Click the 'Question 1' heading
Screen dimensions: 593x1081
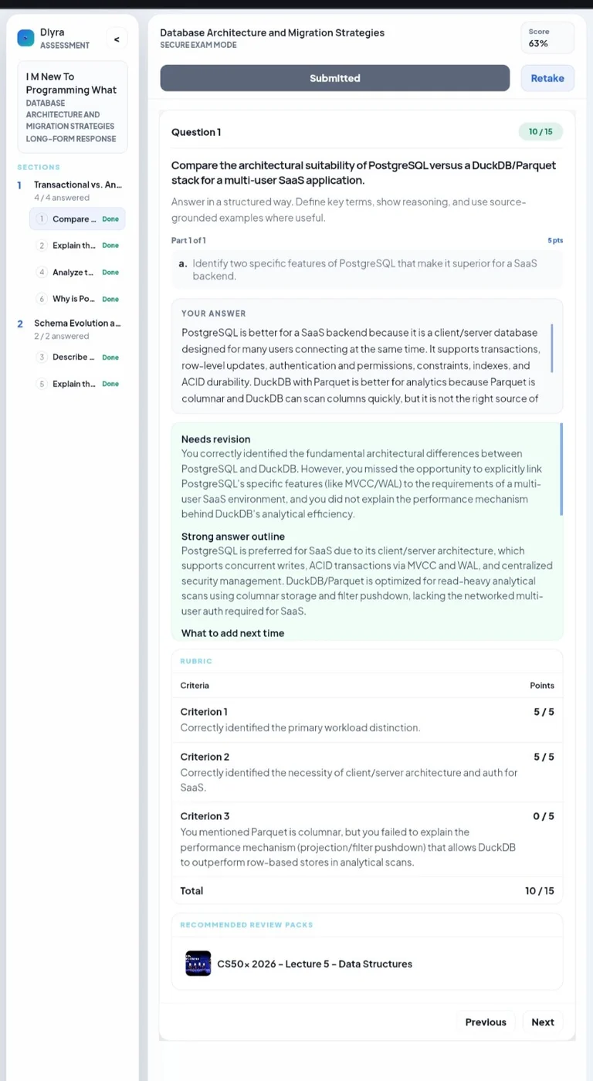click(196, 132)
